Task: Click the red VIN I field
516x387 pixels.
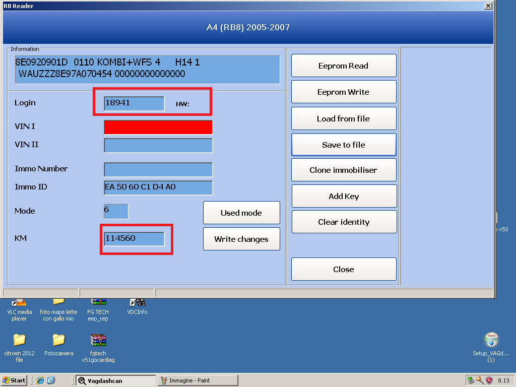Action: coord(158,127)
